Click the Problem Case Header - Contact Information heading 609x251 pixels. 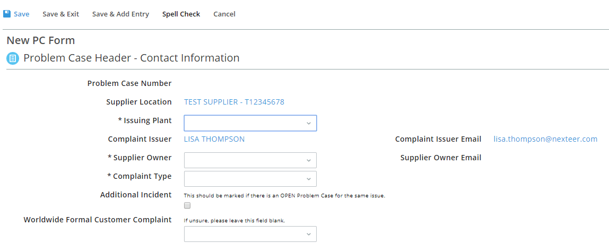point(131,58)
